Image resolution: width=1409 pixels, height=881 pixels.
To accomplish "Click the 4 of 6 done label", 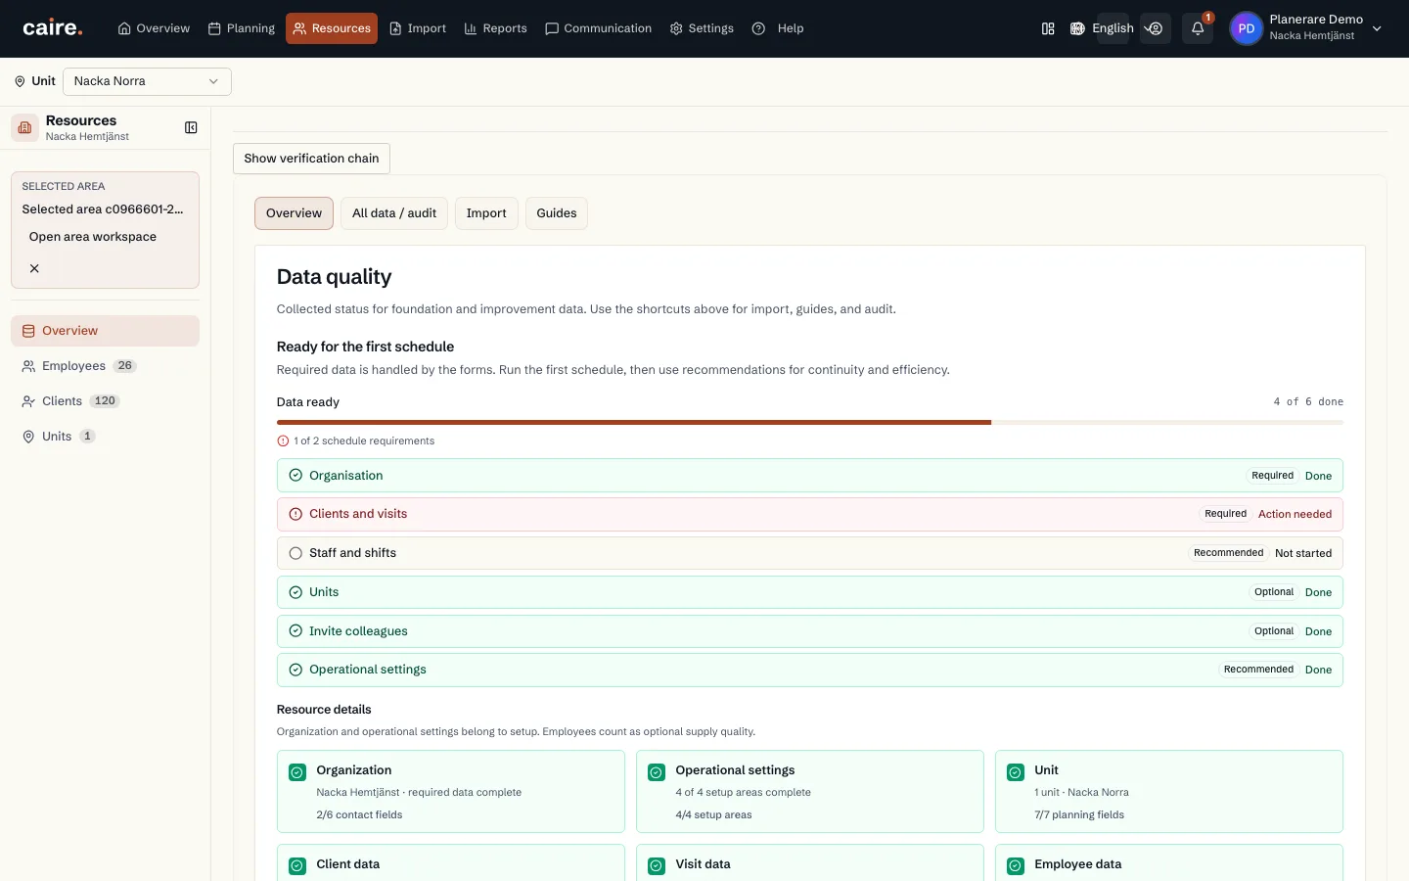I will tap(1308, 402).
